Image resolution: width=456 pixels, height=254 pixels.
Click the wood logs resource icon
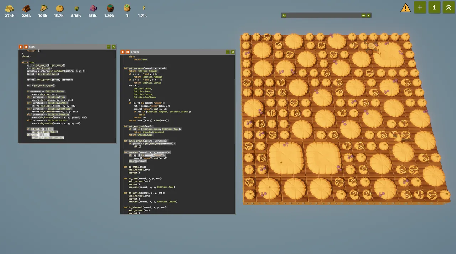coord(26,8)
